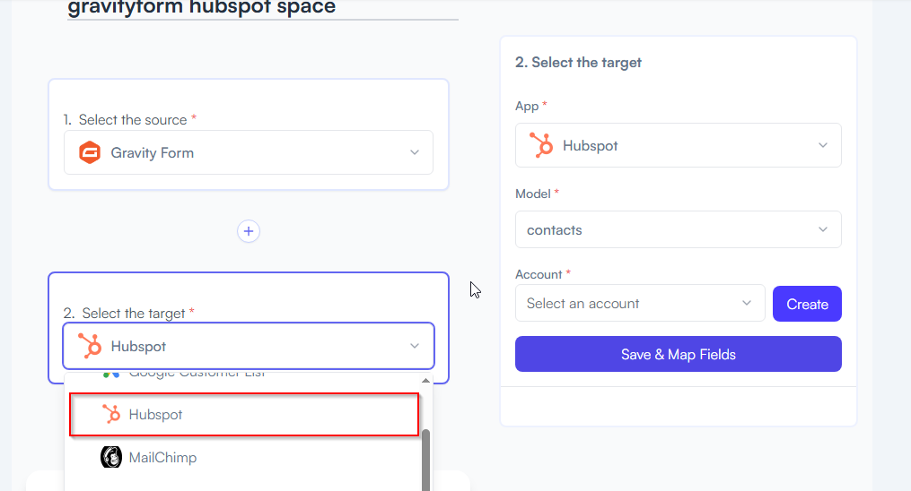Click the Gravity Form logo icon
The width and height of the screenshot is (911, 491).
[x=90, y=152]
